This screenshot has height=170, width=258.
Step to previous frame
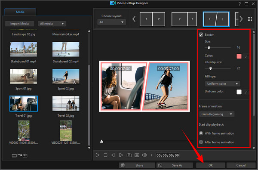pos(113,155)
